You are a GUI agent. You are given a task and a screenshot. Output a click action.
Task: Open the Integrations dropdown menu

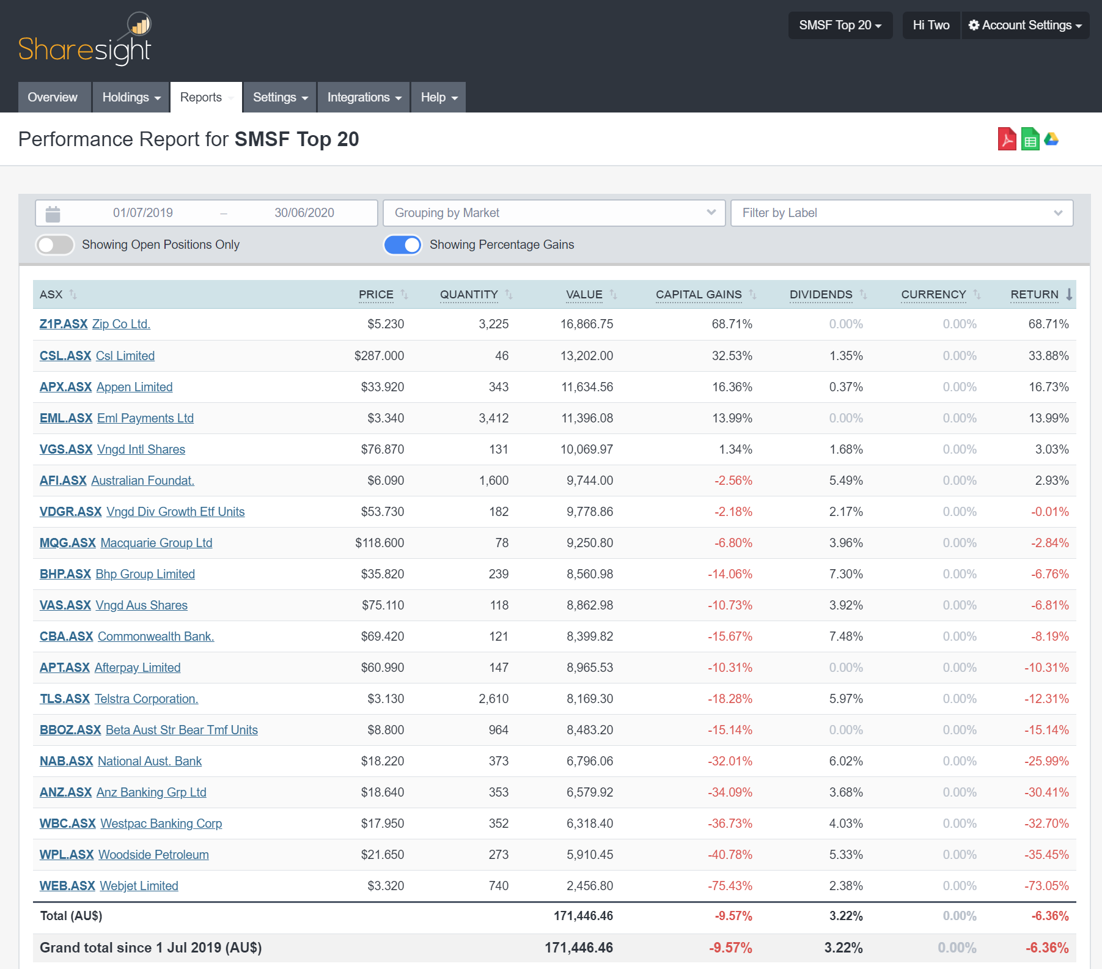(364, 97)
